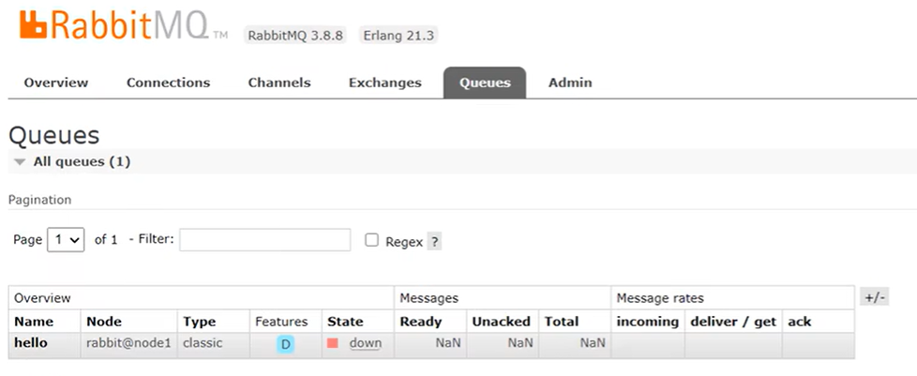The width and height of the screenshot is (917, 376).
Task: Select the Queues tab
Action: 485,83
